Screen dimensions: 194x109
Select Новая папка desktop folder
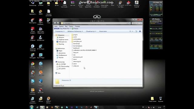152,99
